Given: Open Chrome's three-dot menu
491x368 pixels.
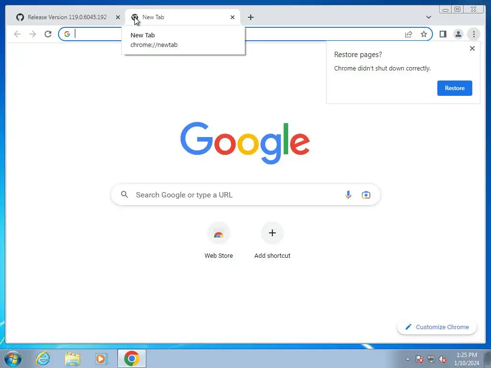Looking at the screenshot, I should click(474, 34).
